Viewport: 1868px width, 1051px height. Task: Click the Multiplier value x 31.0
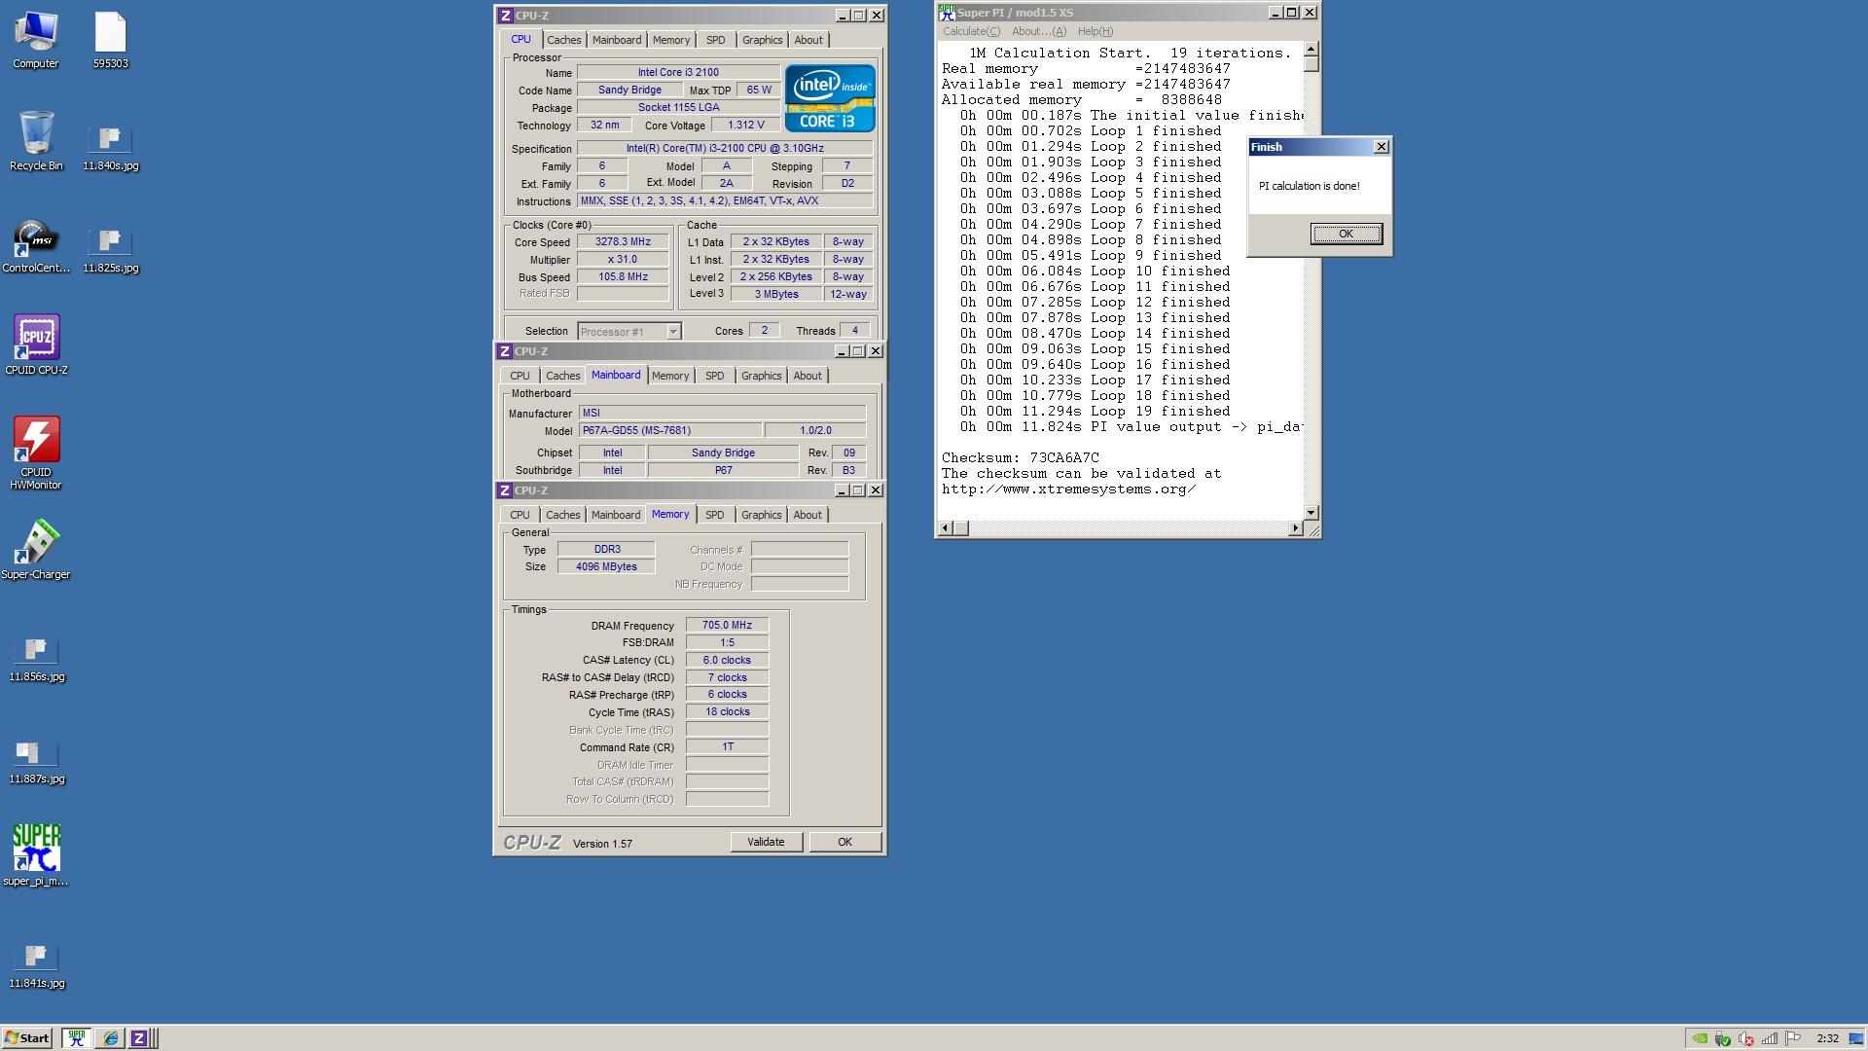623,260
